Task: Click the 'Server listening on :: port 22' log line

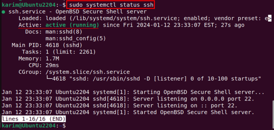Action: click(120, 105)
